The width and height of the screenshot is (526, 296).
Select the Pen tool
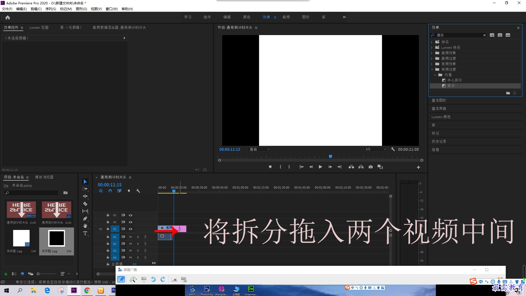point(85,218)
